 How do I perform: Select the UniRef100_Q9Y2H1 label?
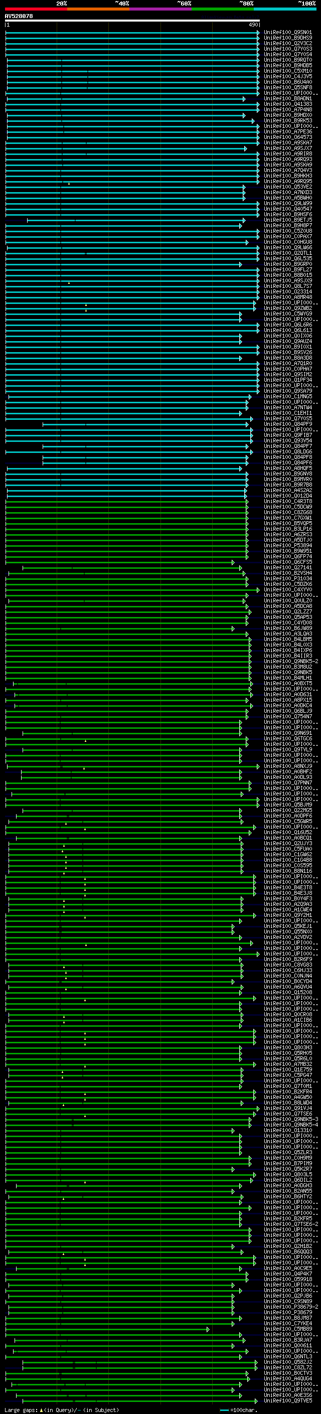pyautogui.click(x=288, y=915)
